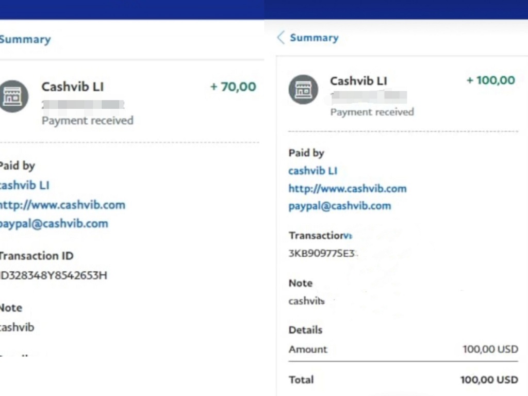Open cashvib LI payer link in 70,00 receipt
528x396 pixels.
(25, 185)
